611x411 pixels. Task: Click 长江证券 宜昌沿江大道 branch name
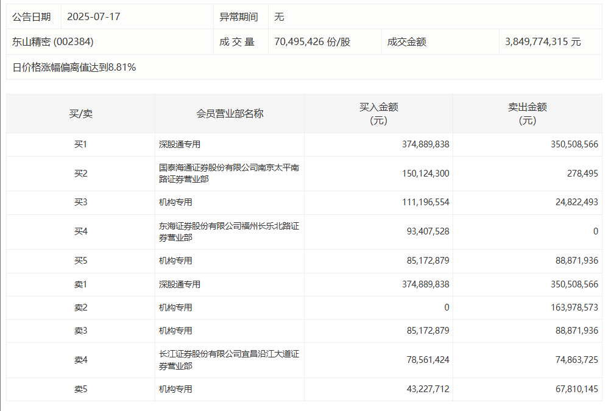(228, 360)
